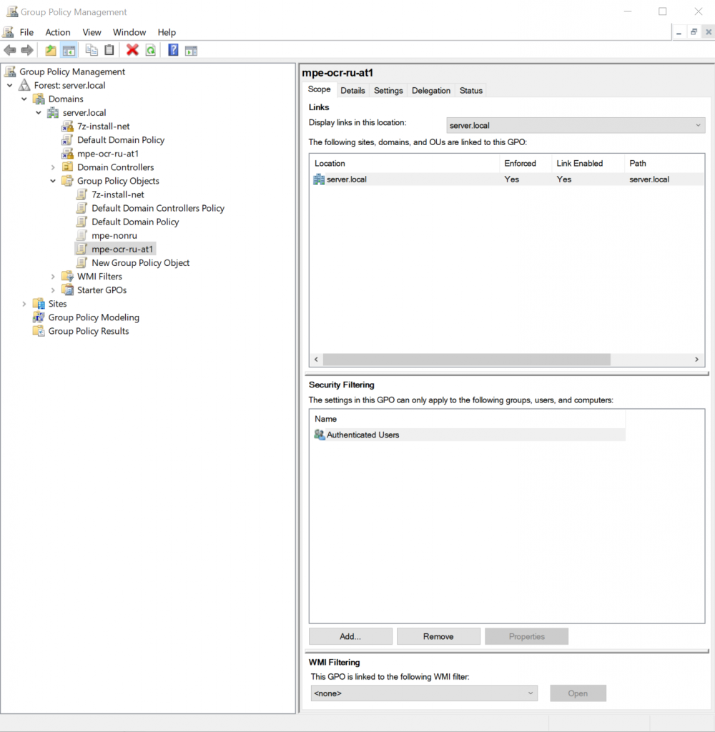Click the Copy icon in the toolbar
The image size is (715, 732).
[x=92, y=50]
